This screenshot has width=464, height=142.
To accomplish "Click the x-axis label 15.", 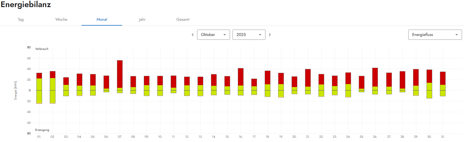I will [227, 137].
